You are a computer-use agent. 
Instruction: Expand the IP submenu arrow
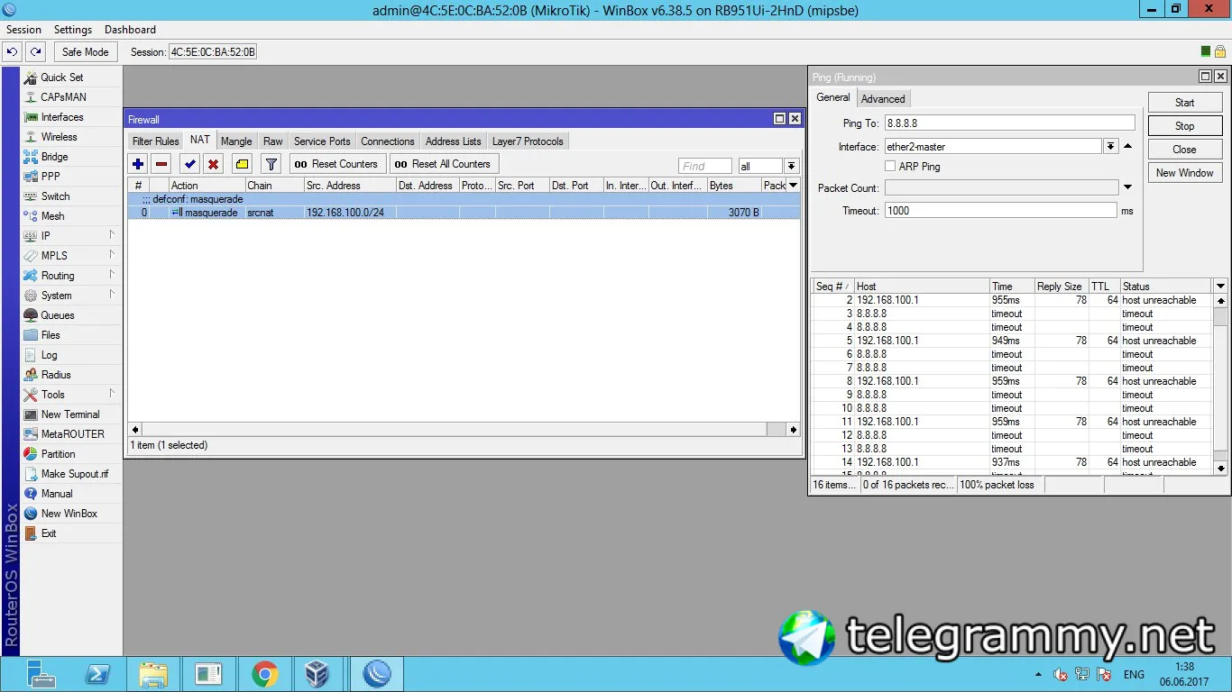(112, 235)
